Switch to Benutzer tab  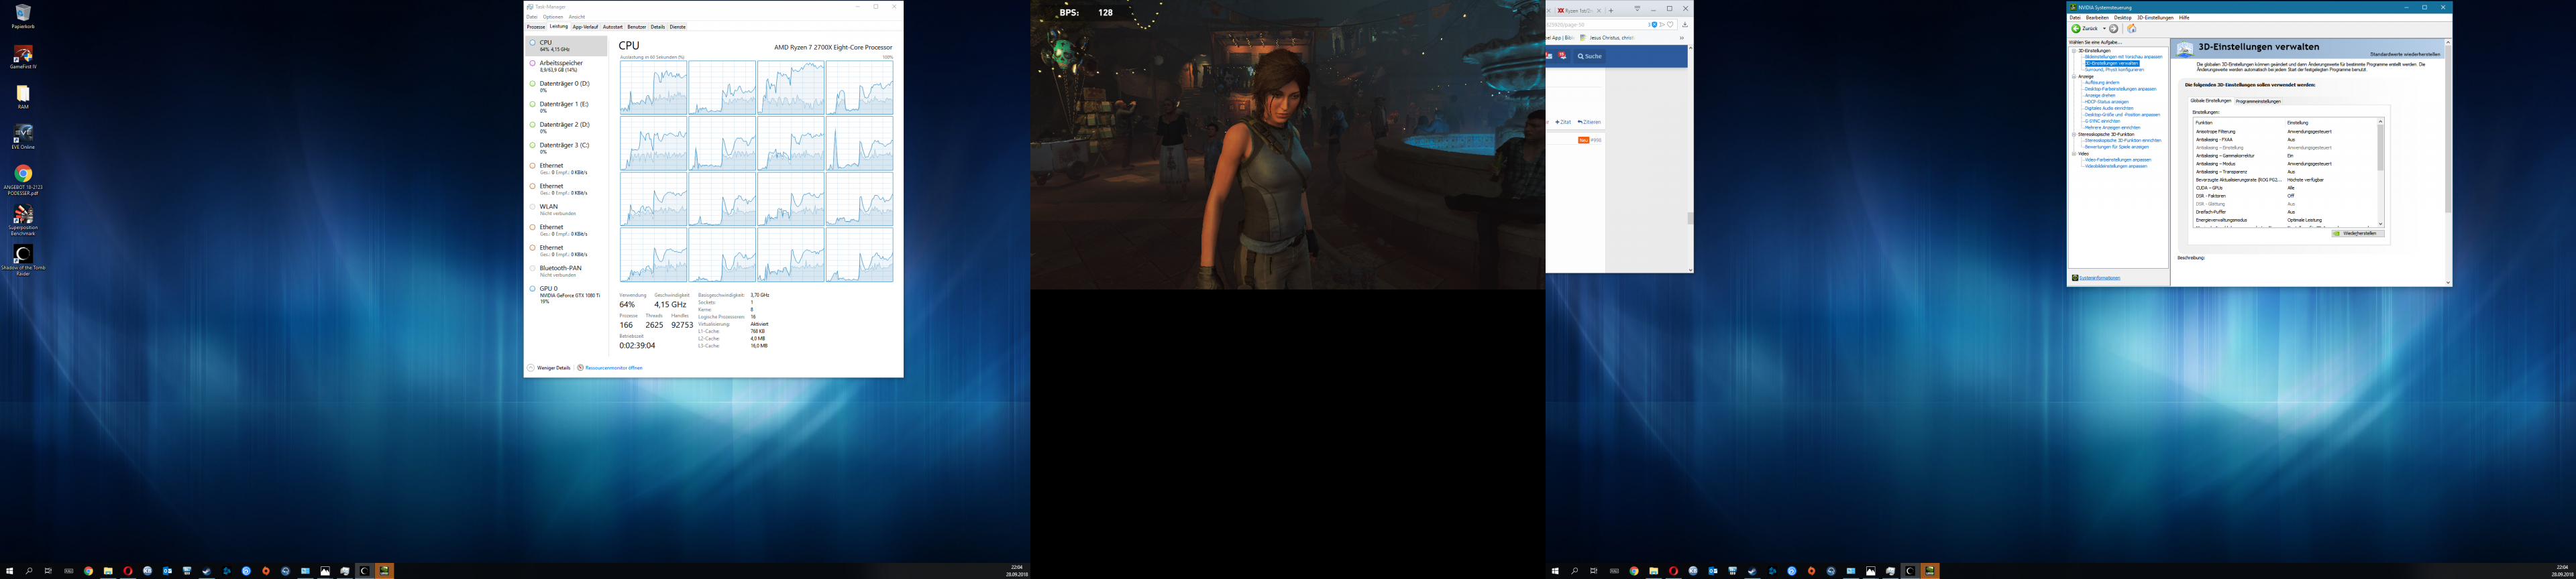click(636, 27)
